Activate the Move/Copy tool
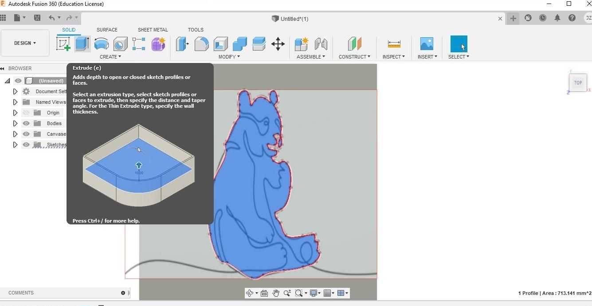 (278, 44)
